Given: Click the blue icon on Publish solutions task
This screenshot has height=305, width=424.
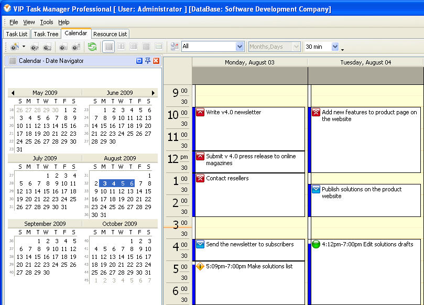Looking at the screenshot, I should (x=316, y=189).
